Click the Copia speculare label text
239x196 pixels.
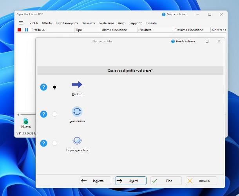(x=77, y=150)
